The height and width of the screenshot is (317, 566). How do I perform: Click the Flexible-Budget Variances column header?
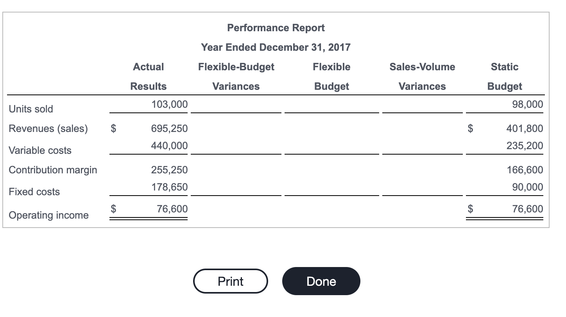pyautogui.click(x=236, y=77)
